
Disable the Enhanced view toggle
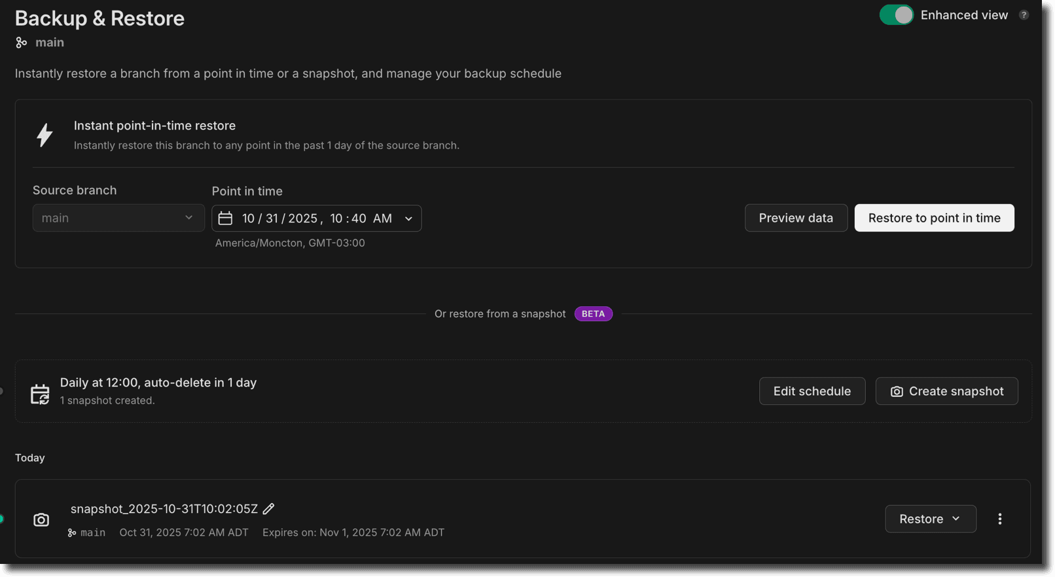pyautogui.click(x=896, y=14)
